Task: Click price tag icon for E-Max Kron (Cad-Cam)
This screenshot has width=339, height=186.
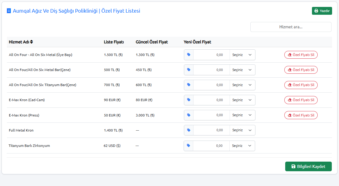Action: click(x=189, y=100)
